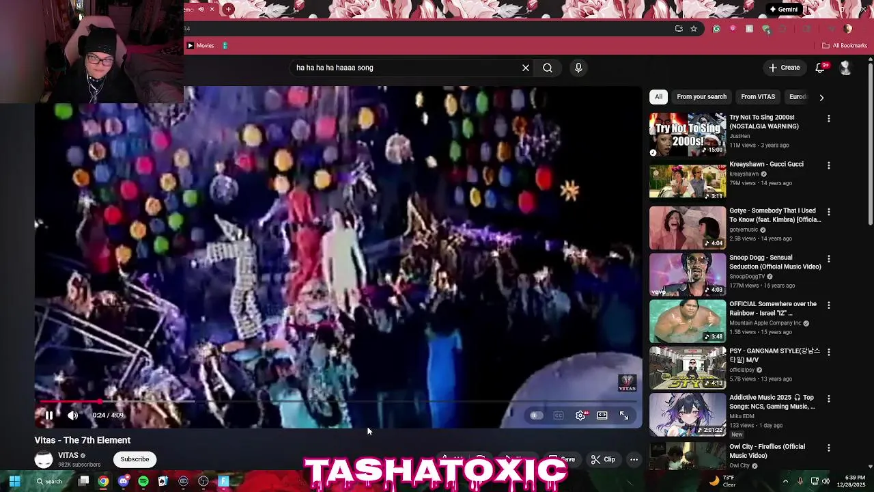
Task: Open Spotify from the taskbar
Action: (143, 481)
